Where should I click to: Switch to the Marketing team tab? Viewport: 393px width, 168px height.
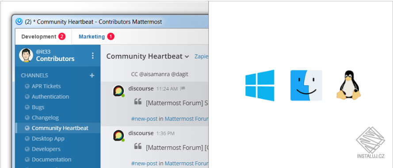pos(96,37)
